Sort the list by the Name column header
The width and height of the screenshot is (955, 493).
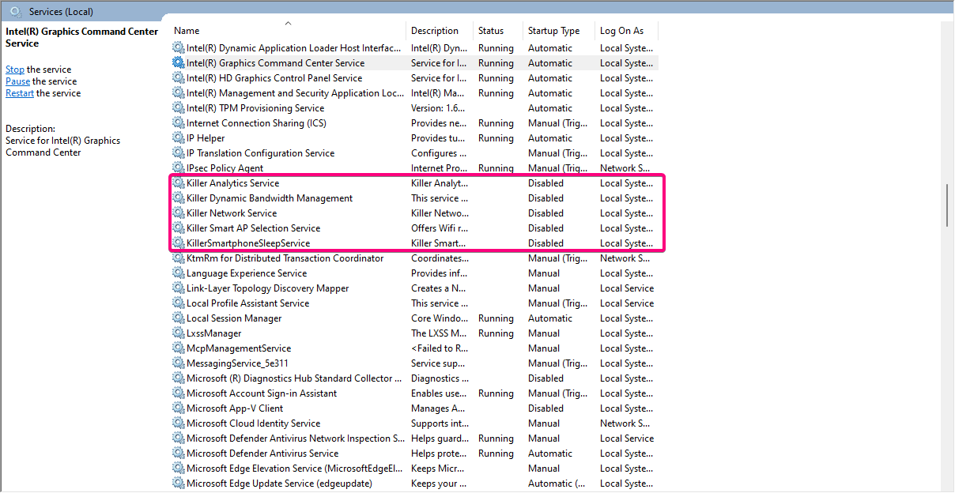pos(187,31)
